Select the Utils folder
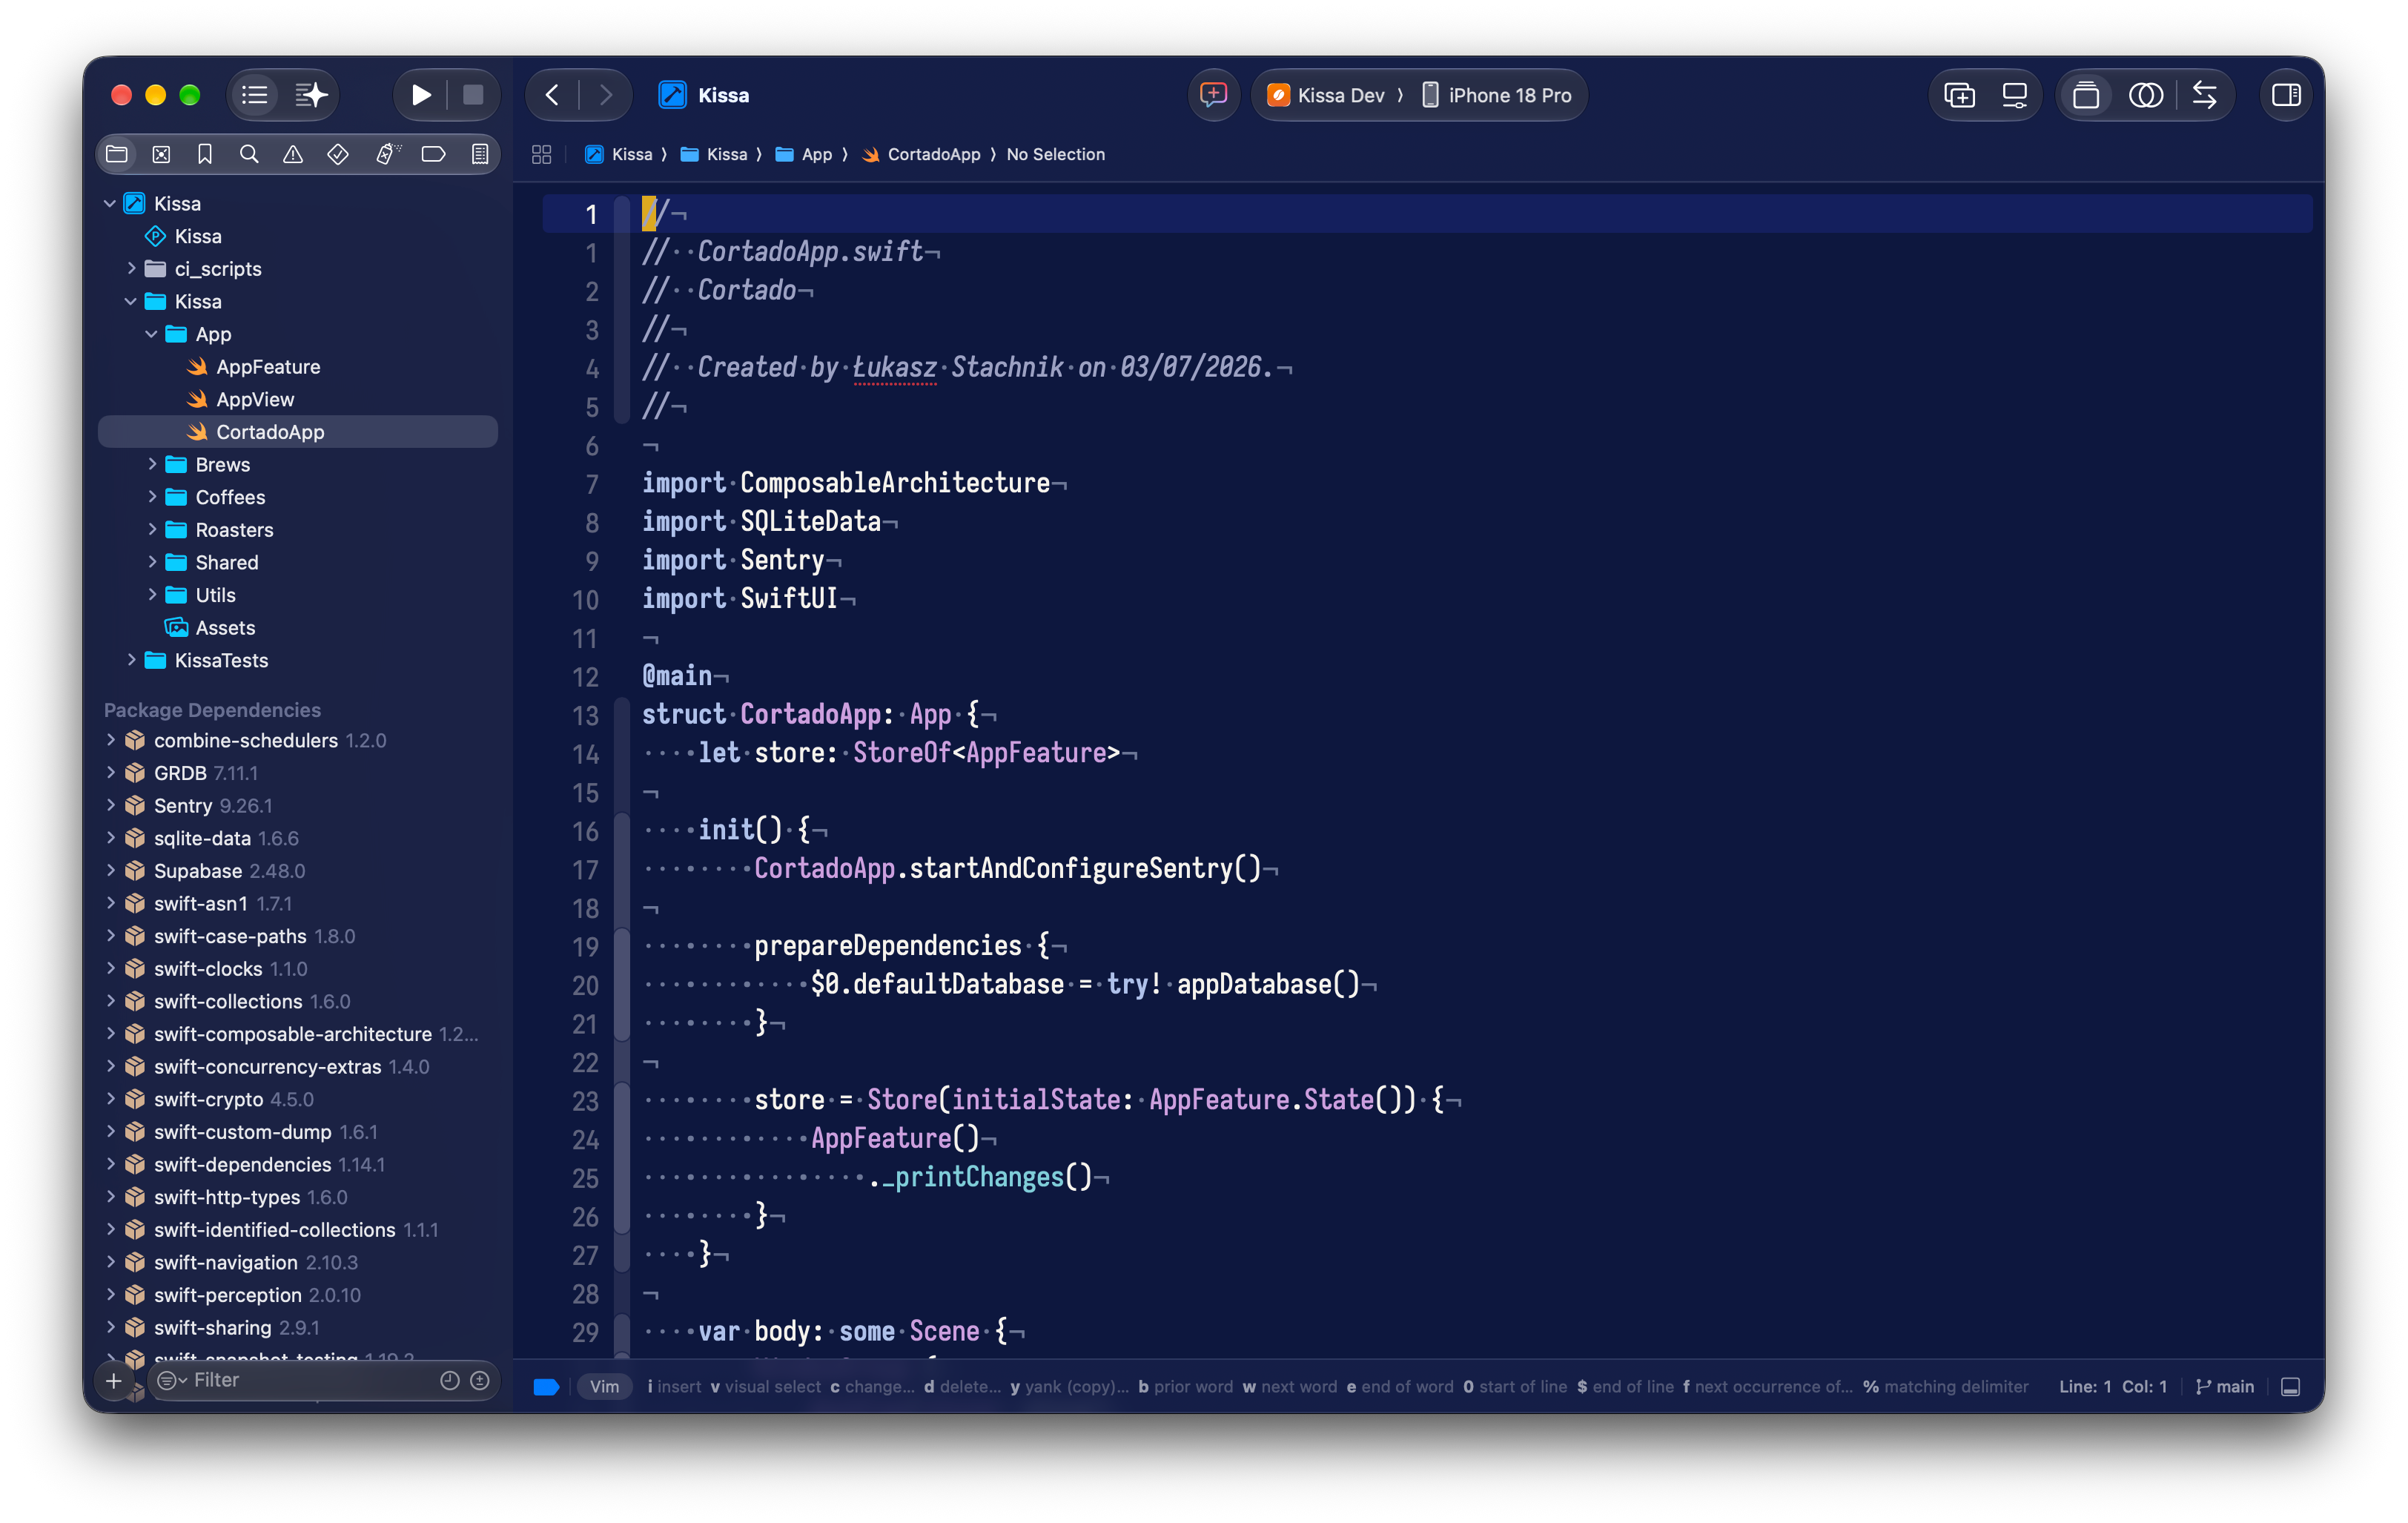This screenshot has width=2408, height=1523. coord(215,595)
